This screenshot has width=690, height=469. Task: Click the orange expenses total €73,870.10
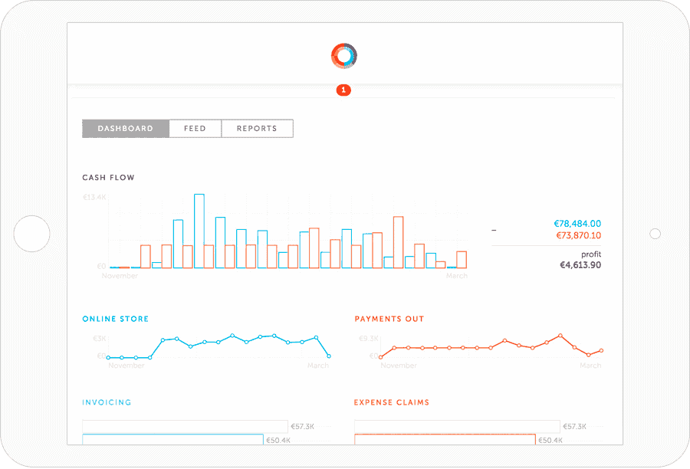click(x=577, y=236)
